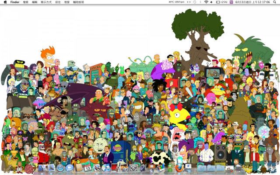Open Finder from the Dock
This screenshot has height=175, width=280.
click(42, 168)
